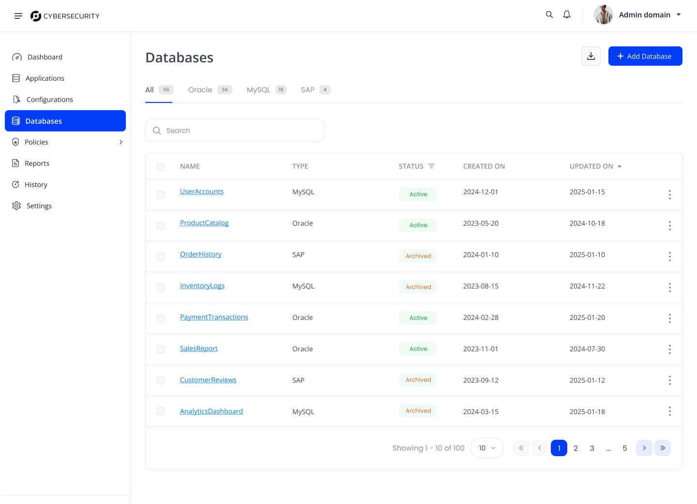Click the hamburger menu icon

click(18, 16)
